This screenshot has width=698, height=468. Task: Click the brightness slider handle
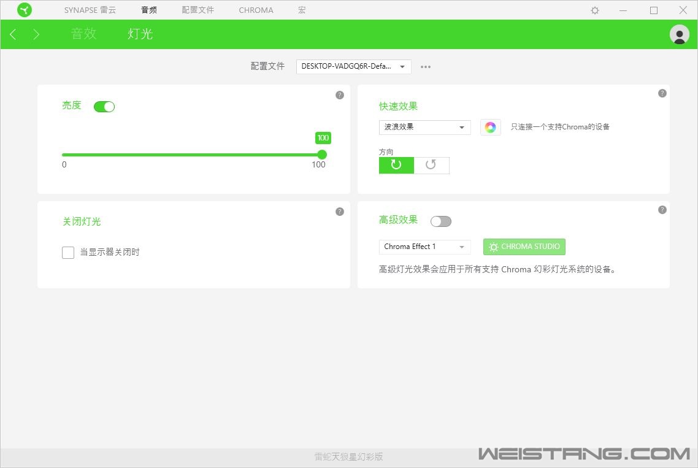(x=322, y=155)
